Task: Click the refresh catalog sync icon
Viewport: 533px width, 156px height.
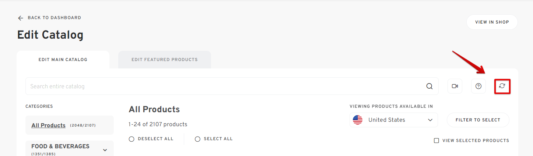Action: pos(502,86)
